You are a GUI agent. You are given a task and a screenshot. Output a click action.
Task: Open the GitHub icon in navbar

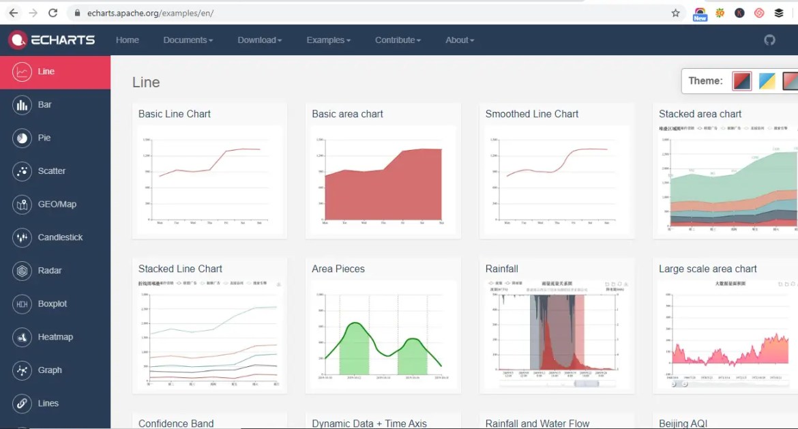click(x=769, y=40)
